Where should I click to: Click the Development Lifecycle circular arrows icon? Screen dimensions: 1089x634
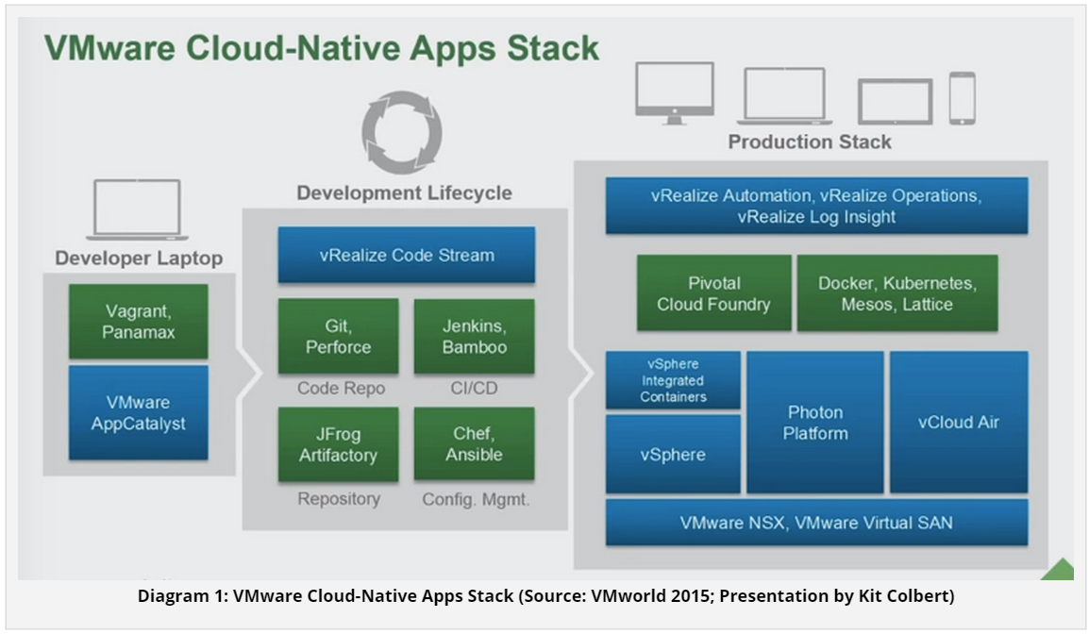point(402,132)
